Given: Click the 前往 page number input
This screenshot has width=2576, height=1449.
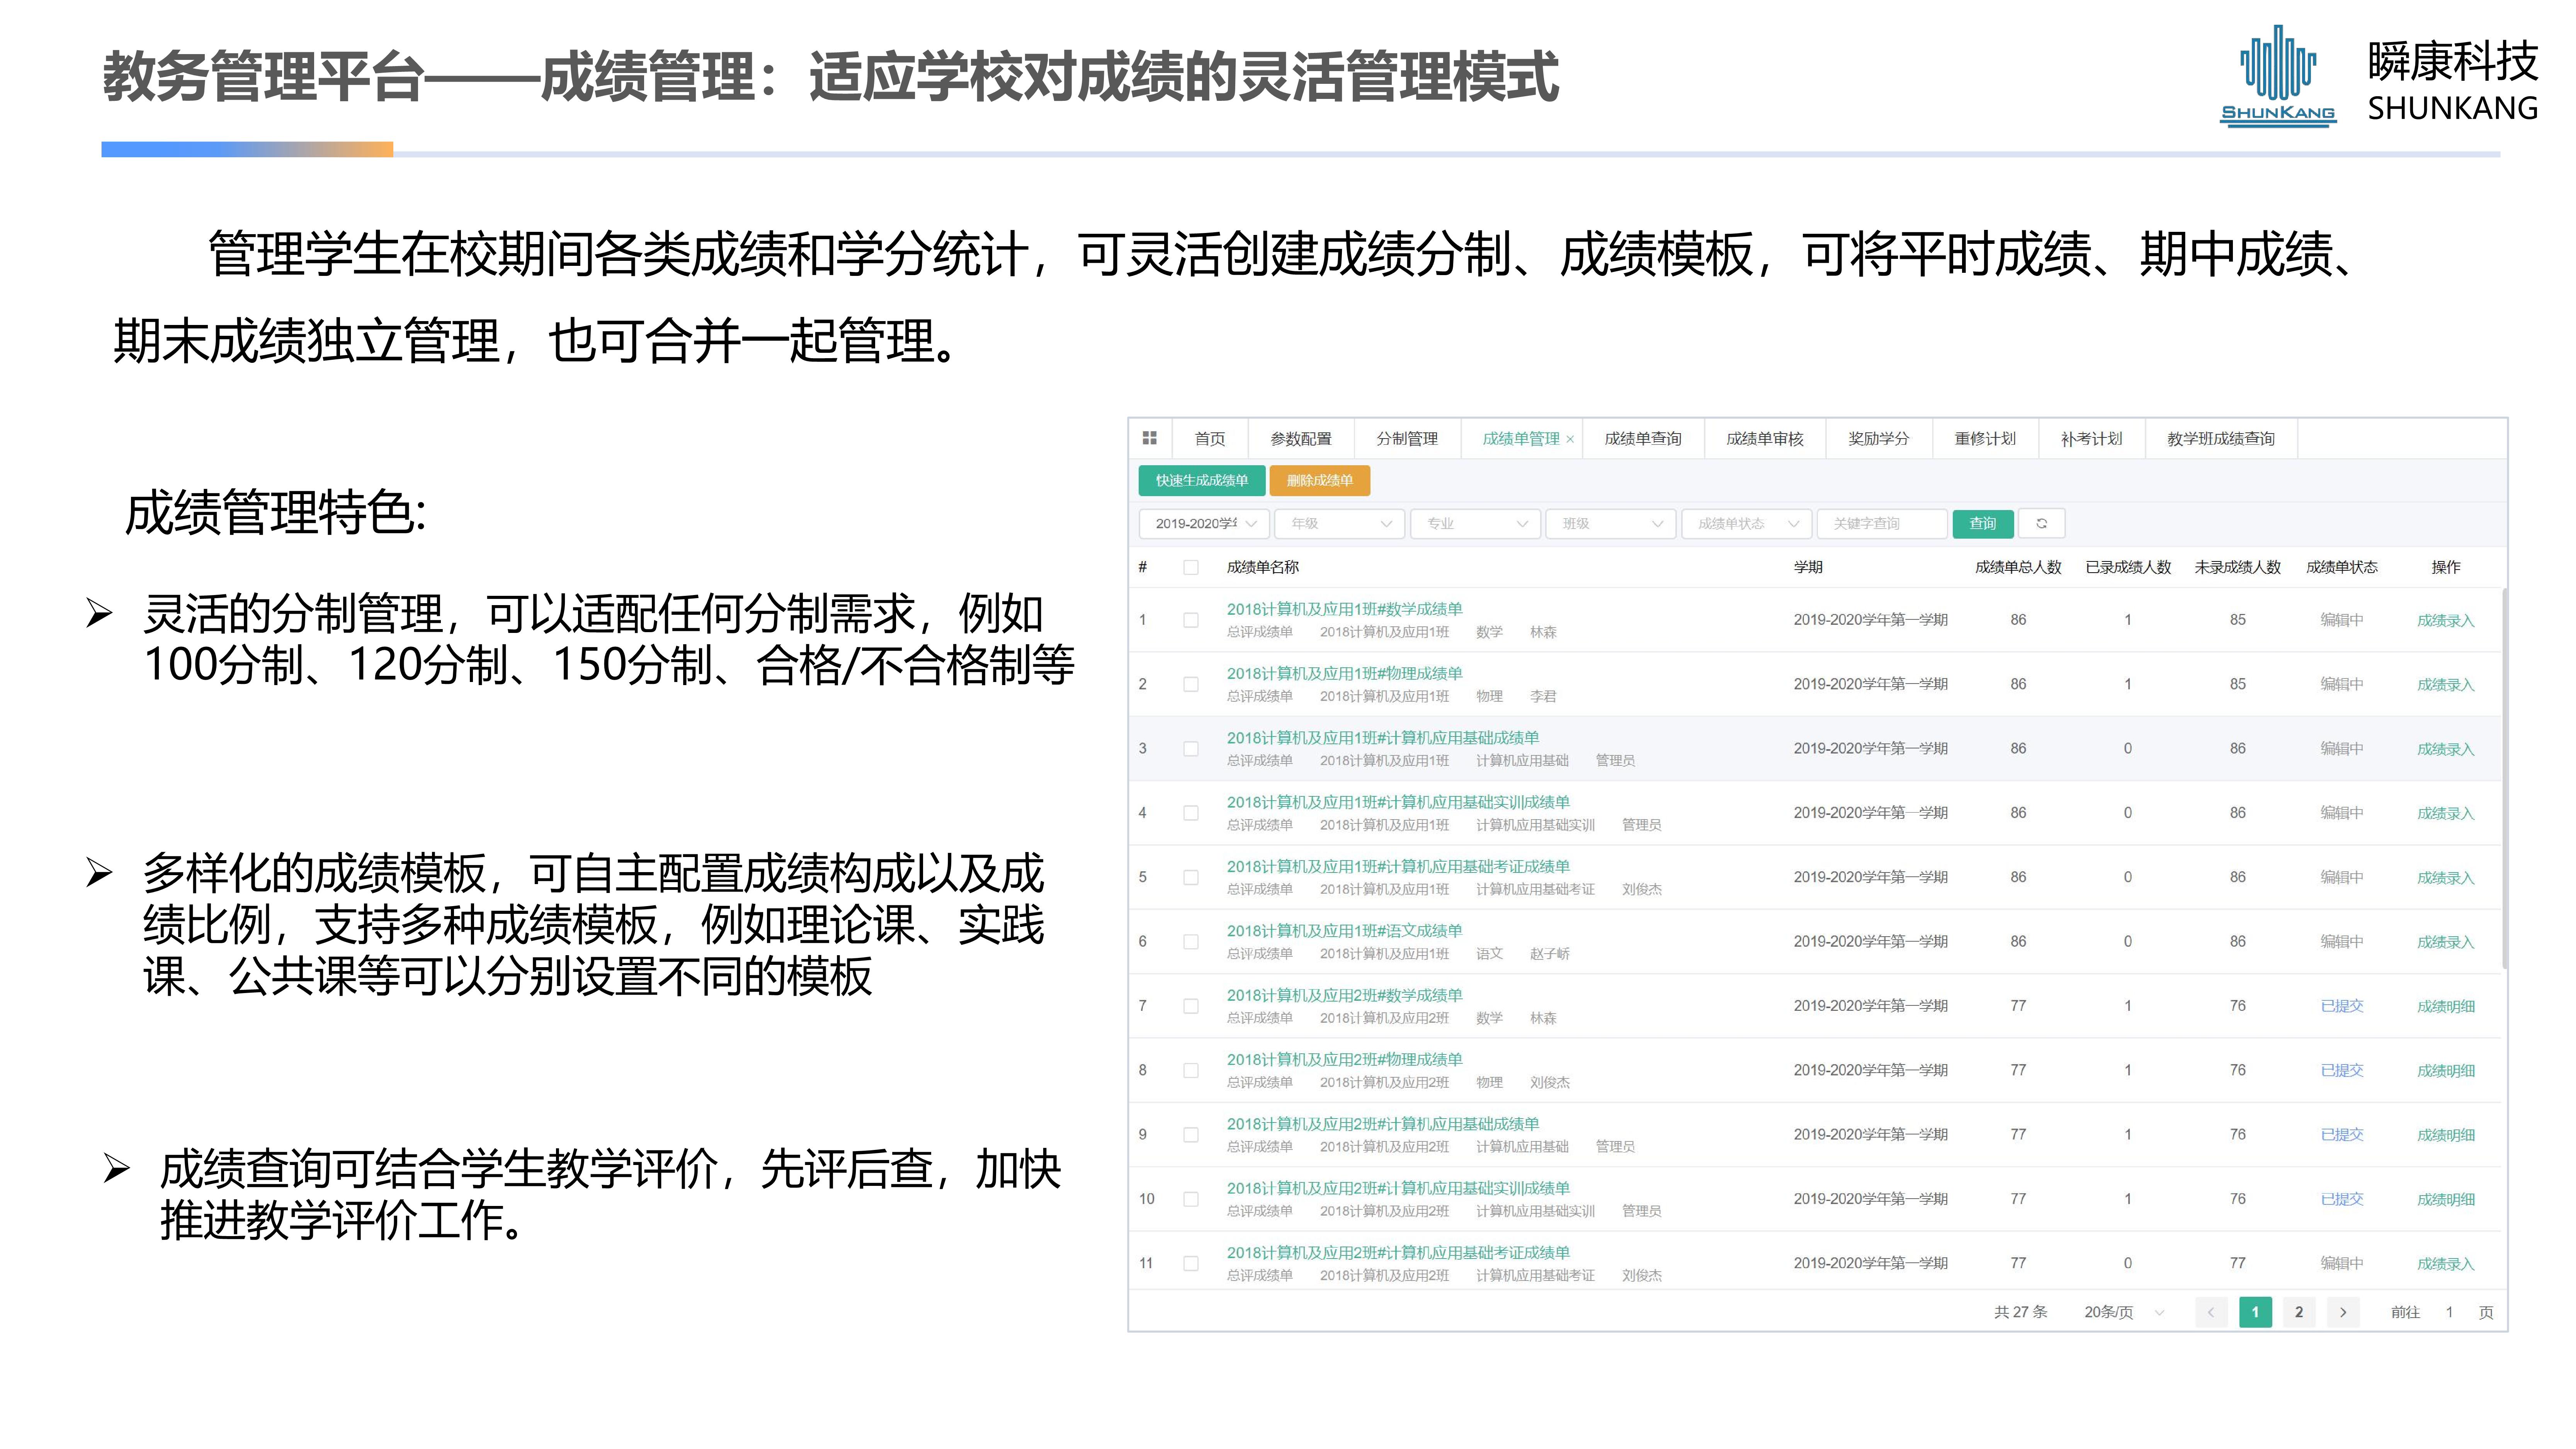Looking at the screenshot, I should tap(2449, 1312).
